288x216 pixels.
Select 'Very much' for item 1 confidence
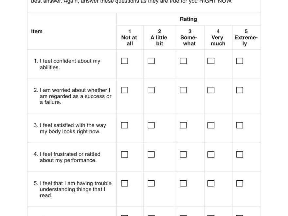[211, 61]
